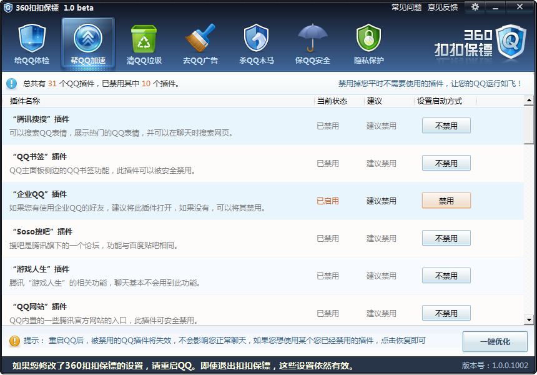
Task: Click 已启用 status of 企业QQ plugin
Action: [328, 201]
